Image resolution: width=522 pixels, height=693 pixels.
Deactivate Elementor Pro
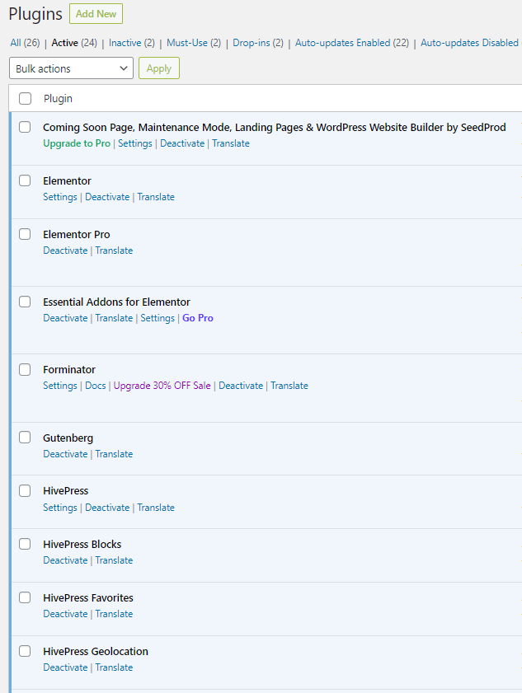tap(65, 251)
